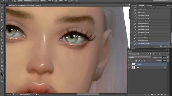This screenshot has height=96, width=172.
Task: Open layer filter type dropdown Вид
Action: coord(134,54)
